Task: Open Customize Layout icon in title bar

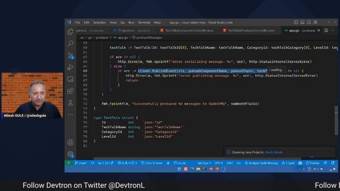Action: pos(315,22)
